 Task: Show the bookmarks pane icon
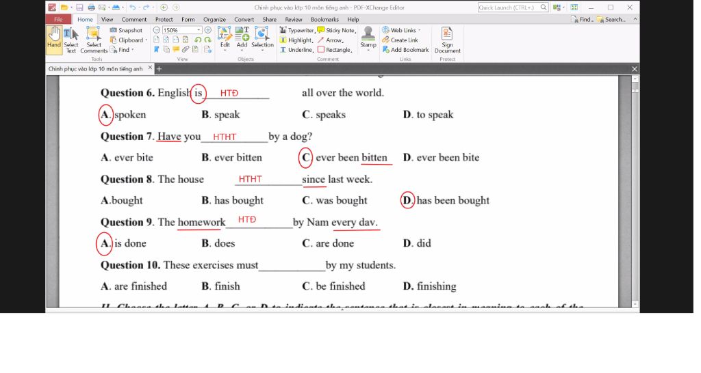coord(157,49)
